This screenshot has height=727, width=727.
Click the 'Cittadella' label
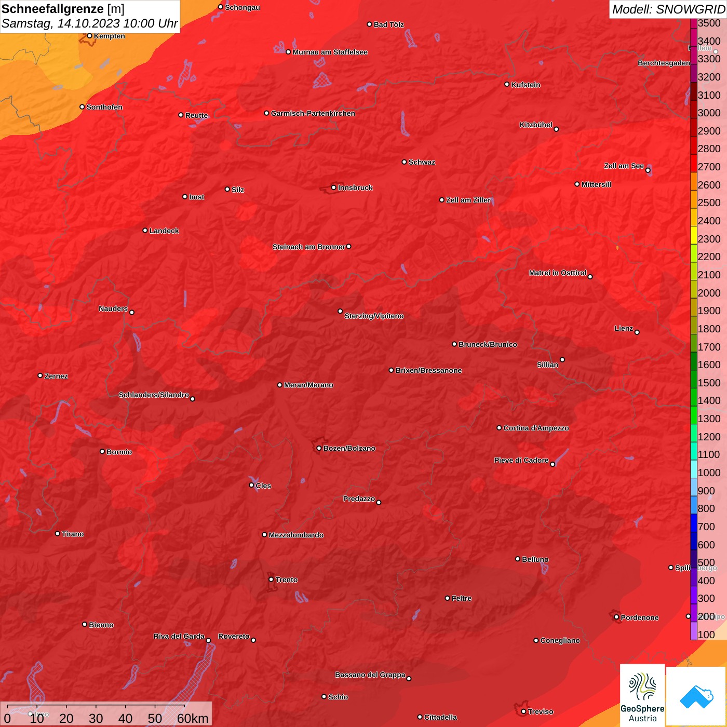coord(440,717)
